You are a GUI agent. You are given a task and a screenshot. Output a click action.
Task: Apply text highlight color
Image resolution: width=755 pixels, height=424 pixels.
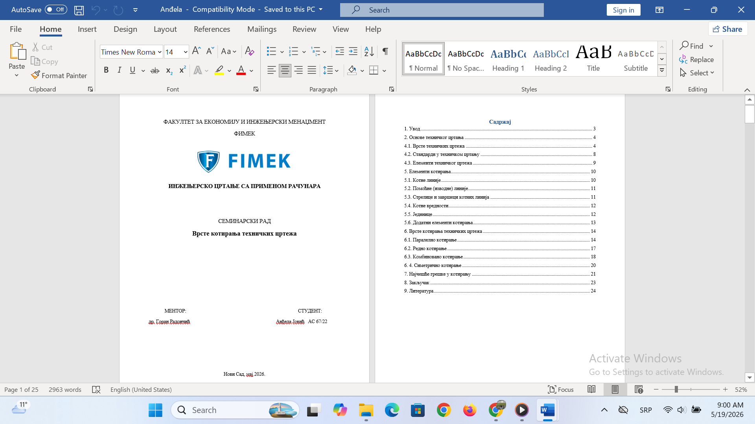[219, 70]
